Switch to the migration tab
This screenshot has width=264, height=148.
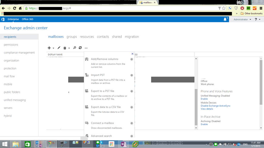click(x=132, y=37)
